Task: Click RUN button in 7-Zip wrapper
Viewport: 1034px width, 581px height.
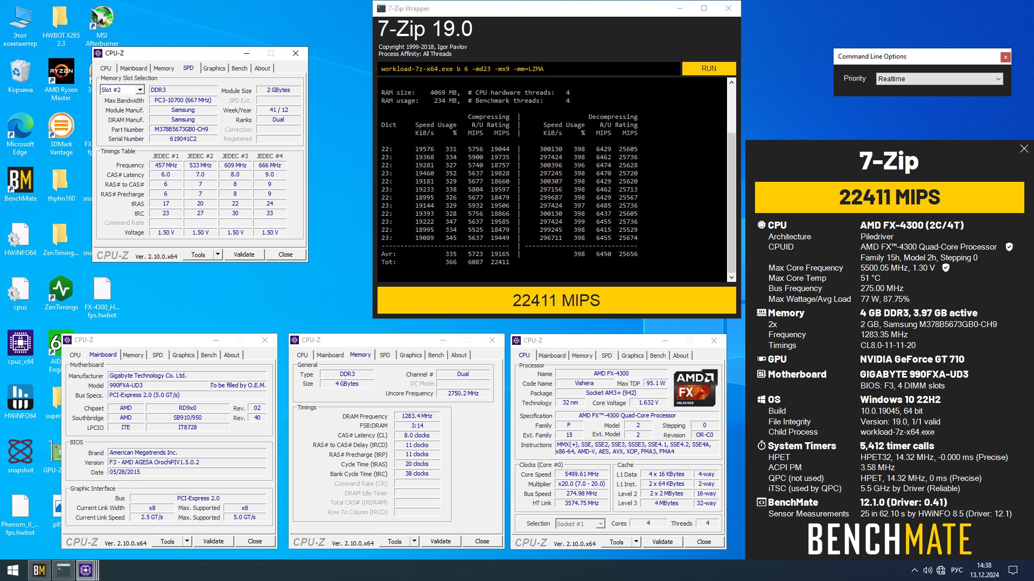Action: (x=709, y=68)
